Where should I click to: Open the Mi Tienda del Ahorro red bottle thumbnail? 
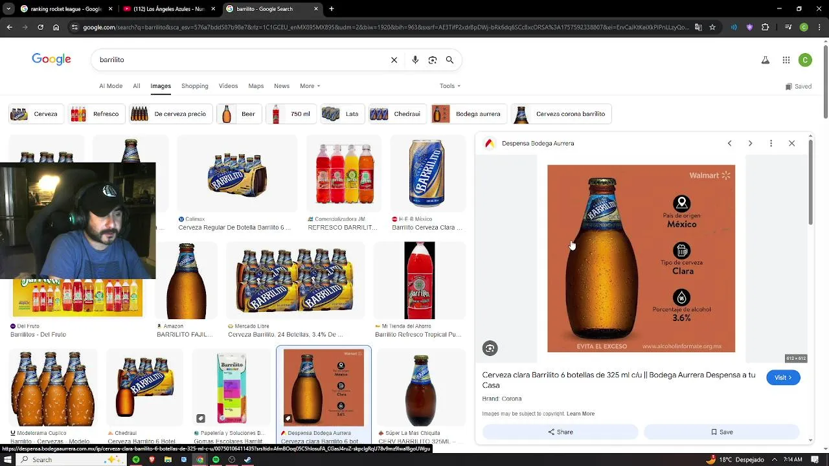420,281
